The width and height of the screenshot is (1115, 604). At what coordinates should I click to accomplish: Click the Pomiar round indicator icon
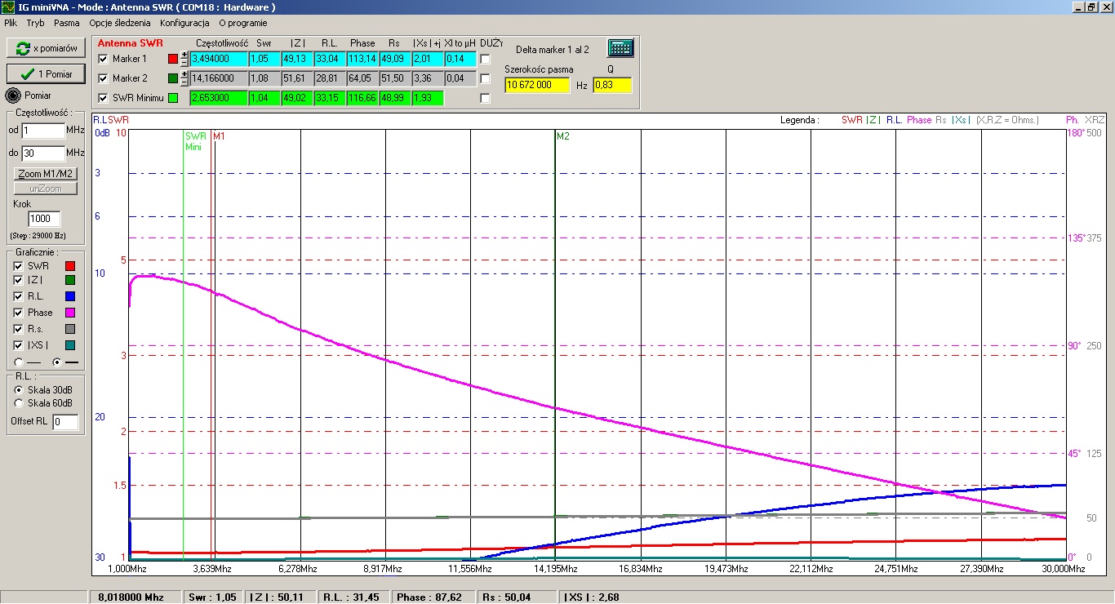pyautogui.click(x=13, y=95)
